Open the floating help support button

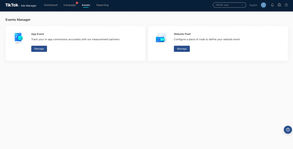coord(288,130)
